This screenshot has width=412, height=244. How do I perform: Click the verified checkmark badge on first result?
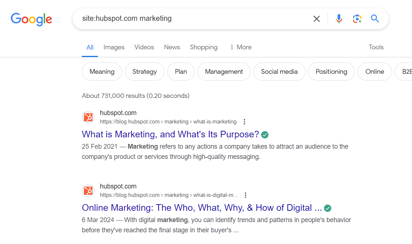(264, 134)
